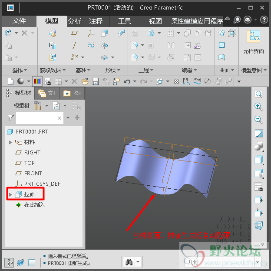Click the Chamfer tool icon
This screenshot has width=271, height=271.
[x=135, y=57]
